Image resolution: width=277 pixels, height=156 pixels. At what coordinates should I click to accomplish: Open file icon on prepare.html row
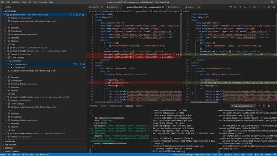(x=74, y=64)
